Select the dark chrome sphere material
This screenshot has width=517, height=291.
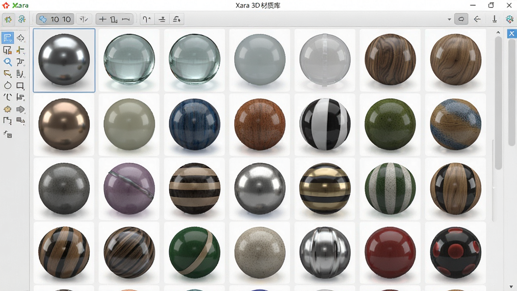pos(64,60)
